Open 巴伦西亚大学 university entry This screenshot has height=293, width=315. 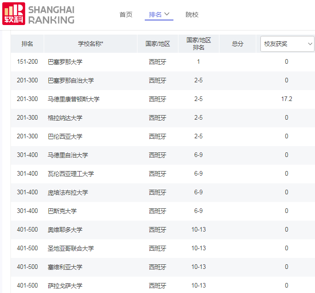coord(65,136)
